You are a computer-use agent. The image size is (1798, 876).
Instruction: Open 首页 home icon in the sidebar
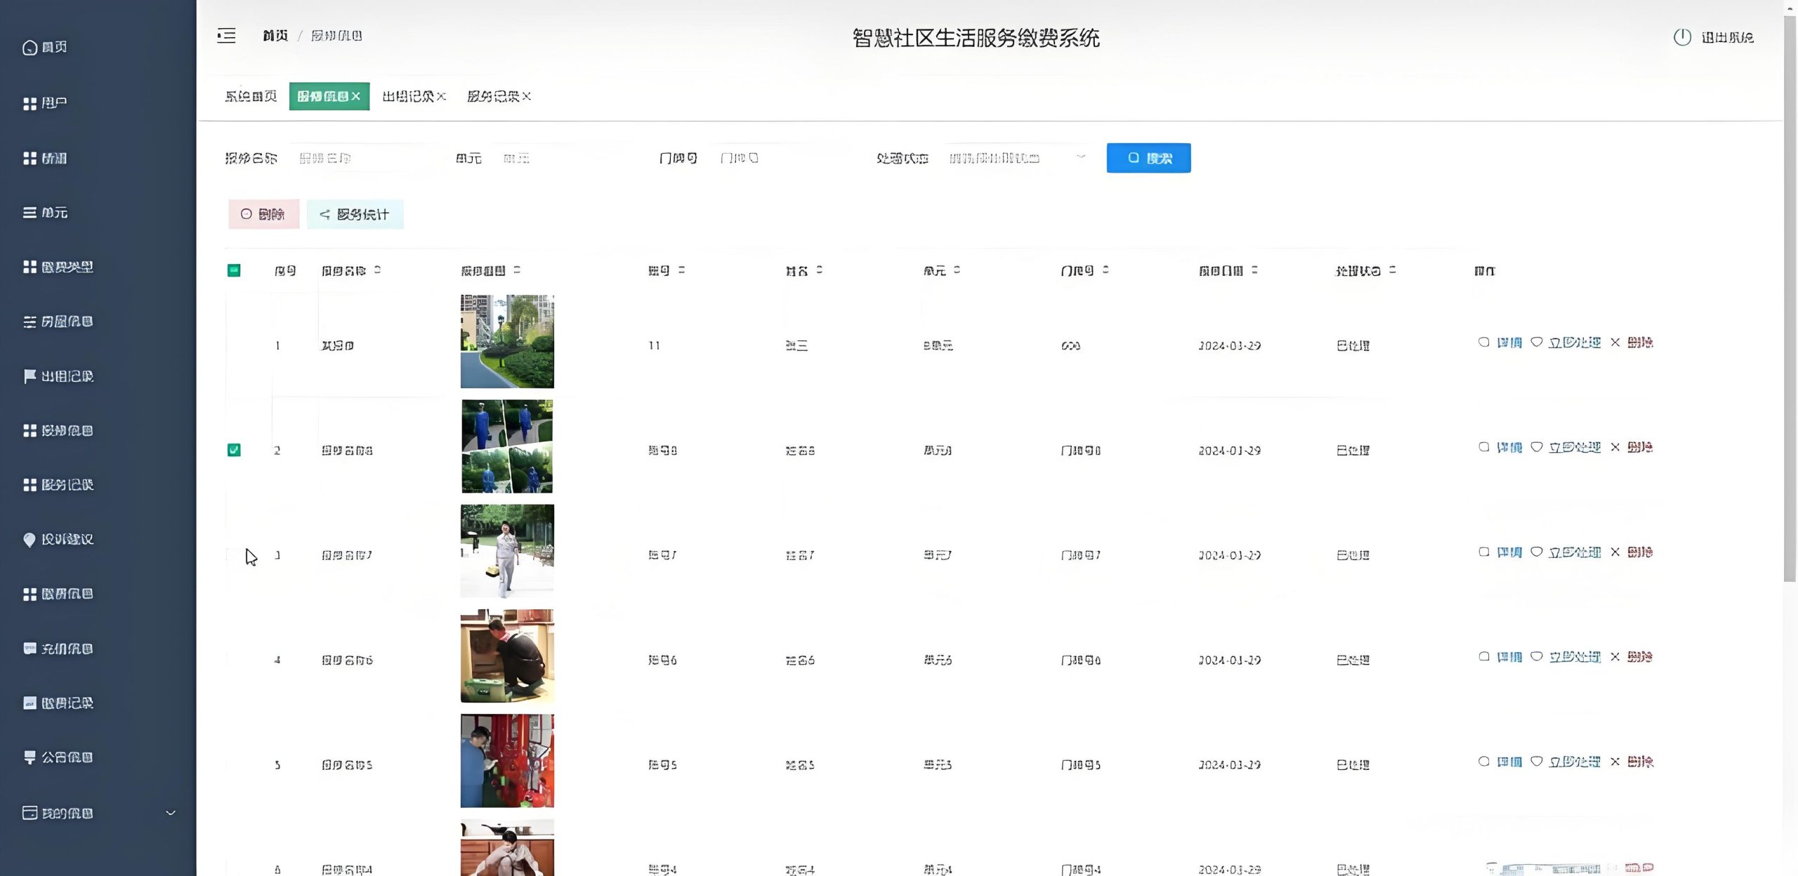29,48
